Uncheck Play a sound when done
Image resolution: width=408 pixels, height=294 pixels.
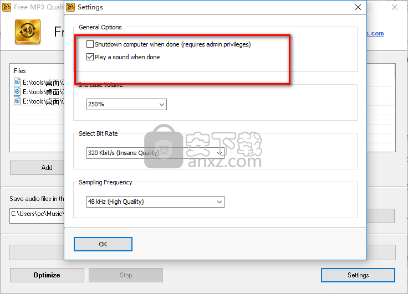click(90, 57)
